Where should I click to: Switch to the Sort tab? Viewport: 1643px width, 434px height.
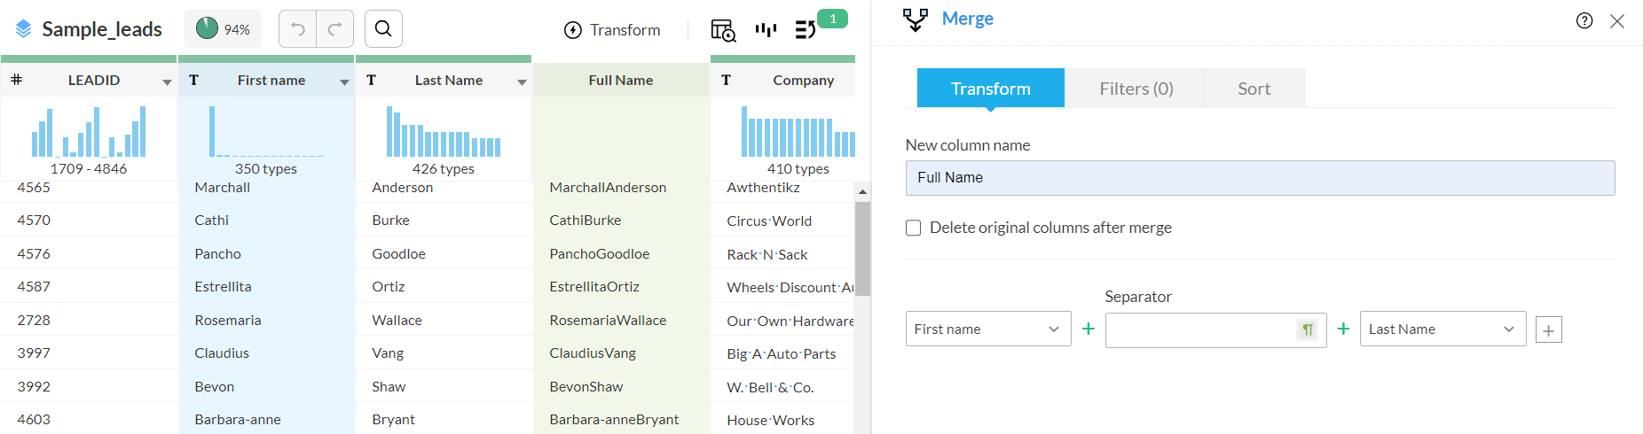tap(1254, 89)
